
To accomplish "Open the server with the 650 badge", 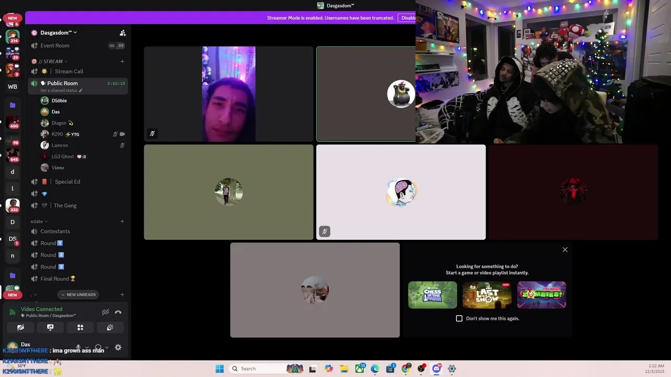I will [13, 122].
